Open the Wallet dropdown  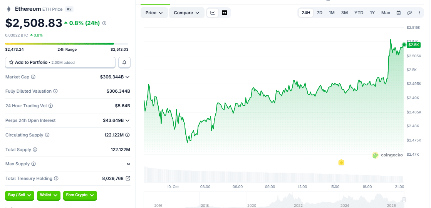click(x=49, y=195)
